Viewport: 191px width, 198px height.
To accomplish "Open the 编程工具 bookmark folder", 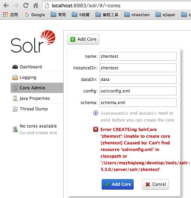I will pyautogui.click(x=107, y=15).
